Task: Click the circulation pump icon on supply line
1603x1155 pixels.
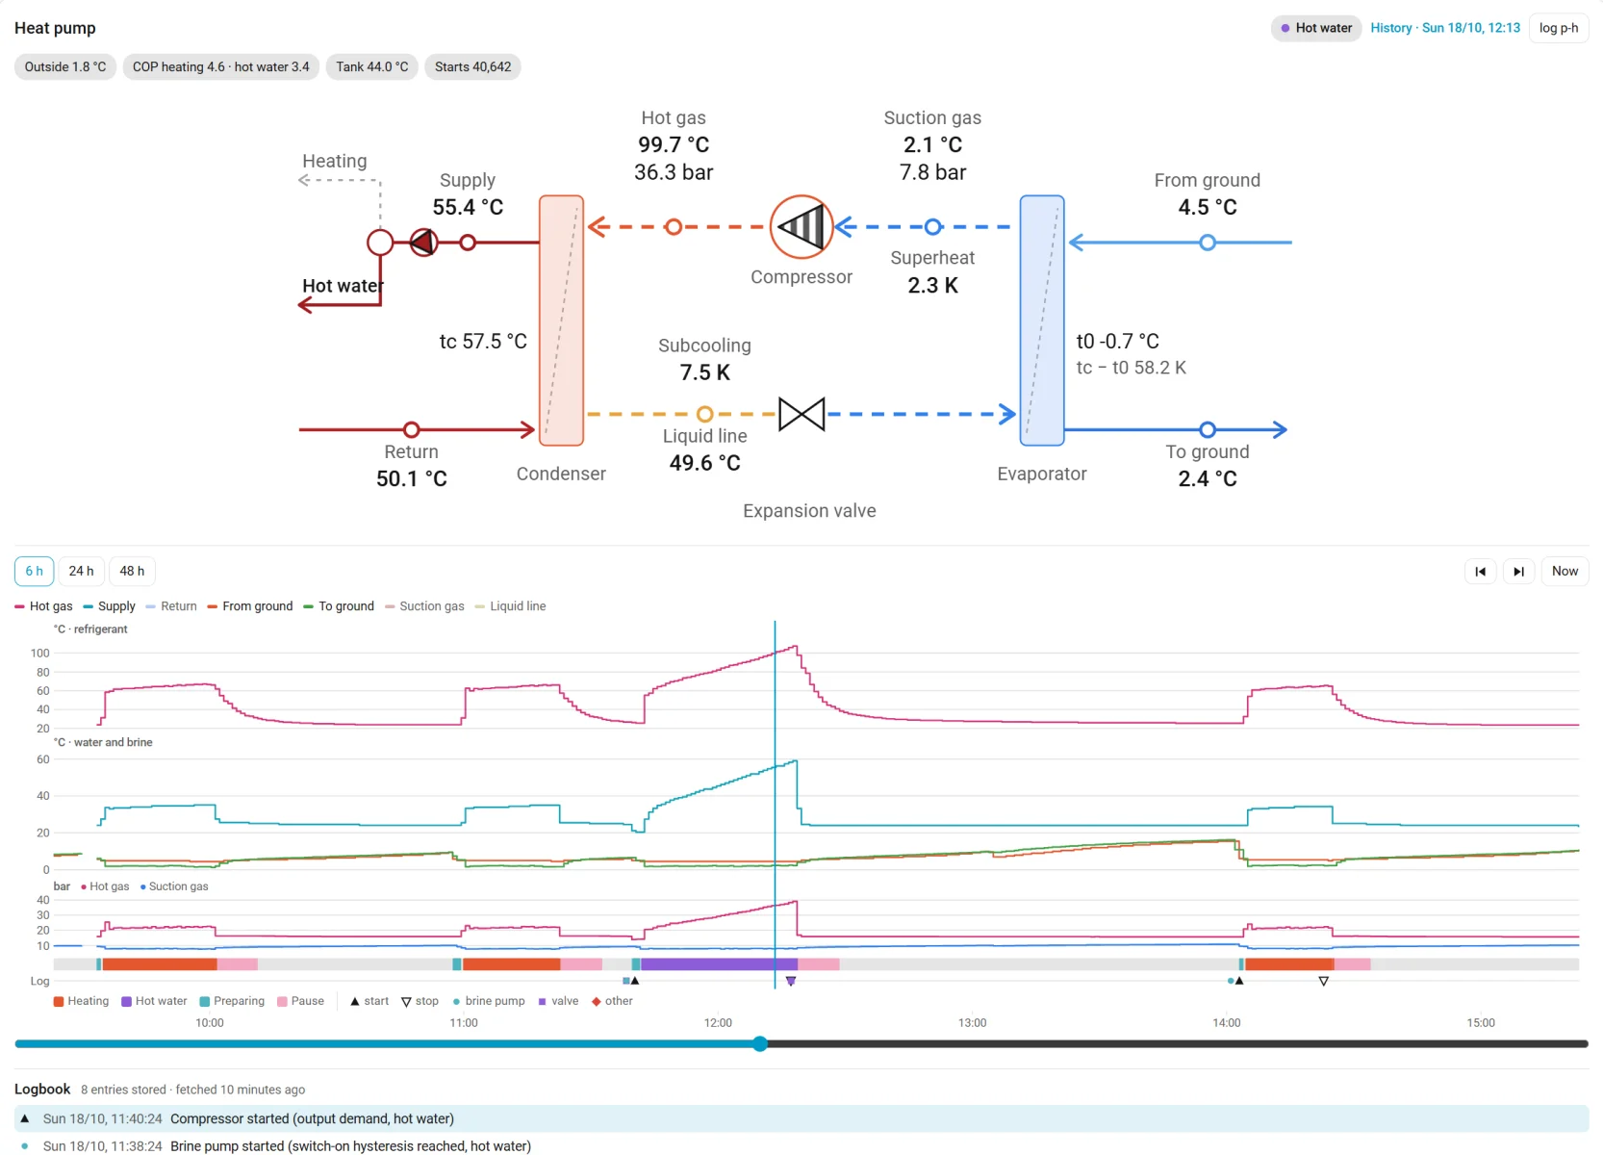Action: click(x=423, y=243)
